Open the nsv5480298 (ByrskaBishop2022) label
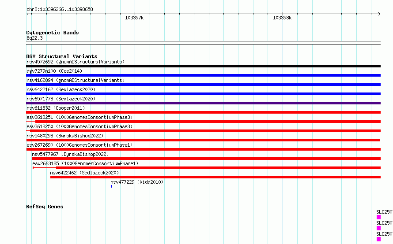 65,136
